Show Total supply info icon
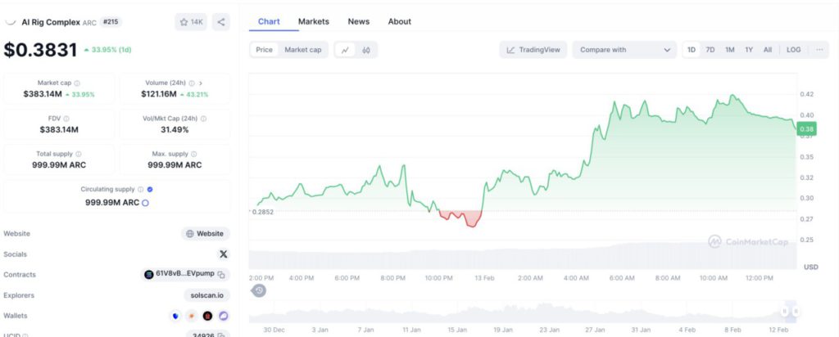 click(x=78, y=154)
